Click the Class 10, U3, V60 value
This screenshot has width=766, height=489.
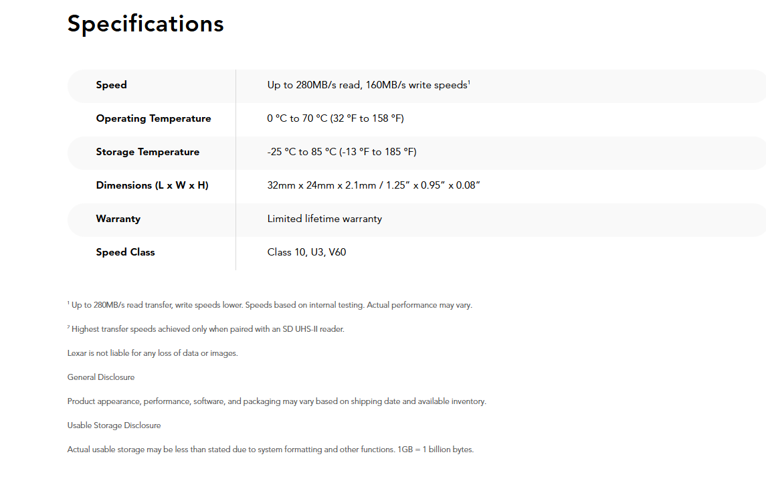tap(306, 252)
